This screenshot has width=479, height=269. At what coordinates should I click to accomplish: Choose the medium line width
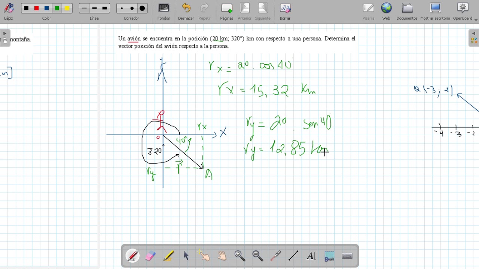click(x=94, y=8)
